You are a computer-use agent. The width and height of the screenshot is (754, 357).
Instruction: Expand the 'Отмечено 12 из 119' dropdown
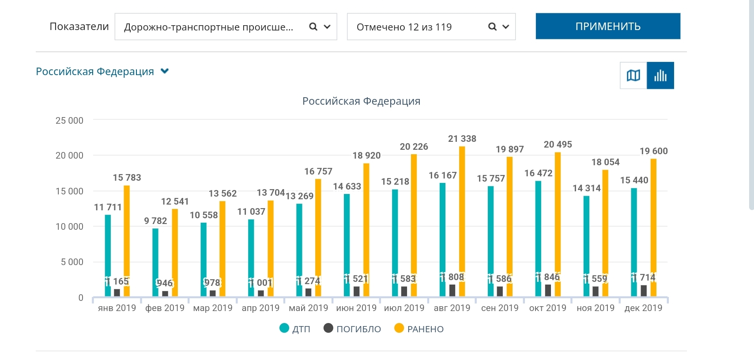click(x=506, y=27)
